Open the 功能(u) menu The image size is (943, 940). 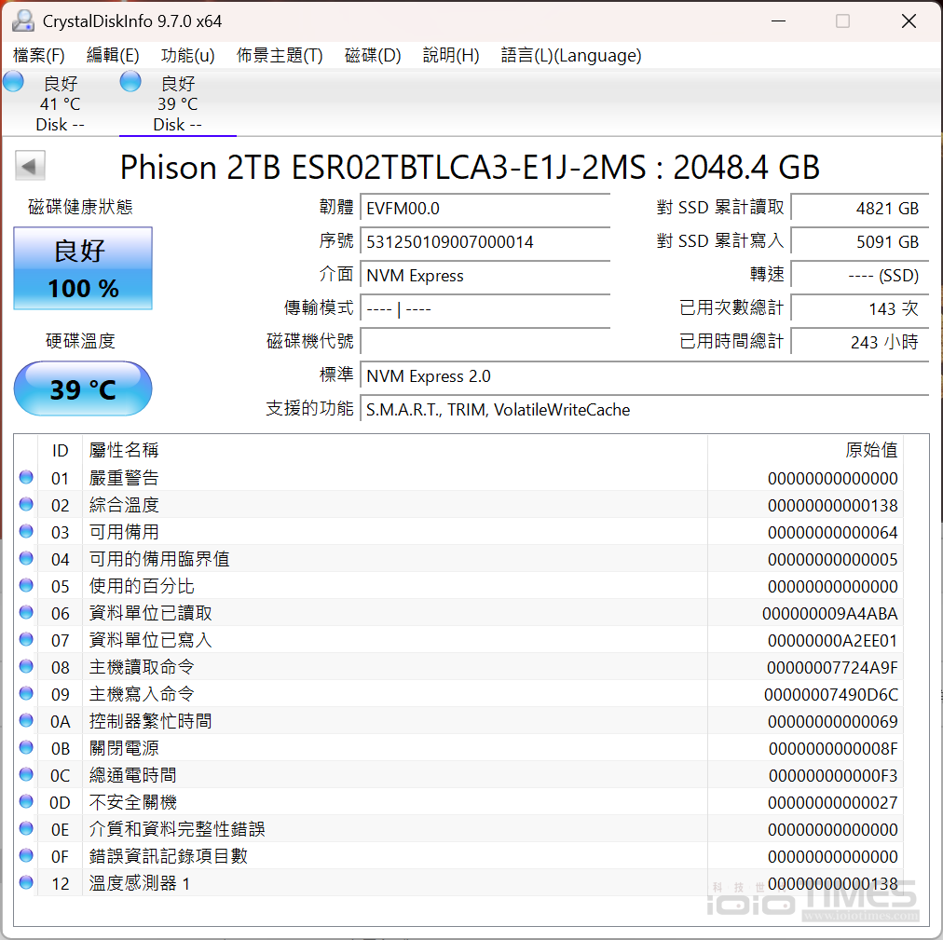point(187,55)
